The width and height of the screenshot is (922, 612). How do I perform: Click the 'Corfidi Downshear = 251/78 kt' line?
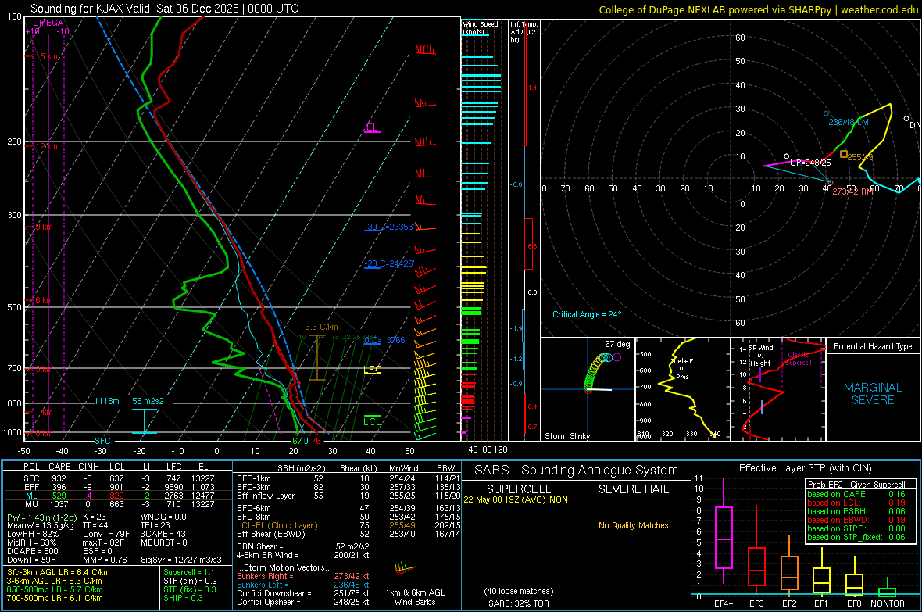click(x=303, y=593)
